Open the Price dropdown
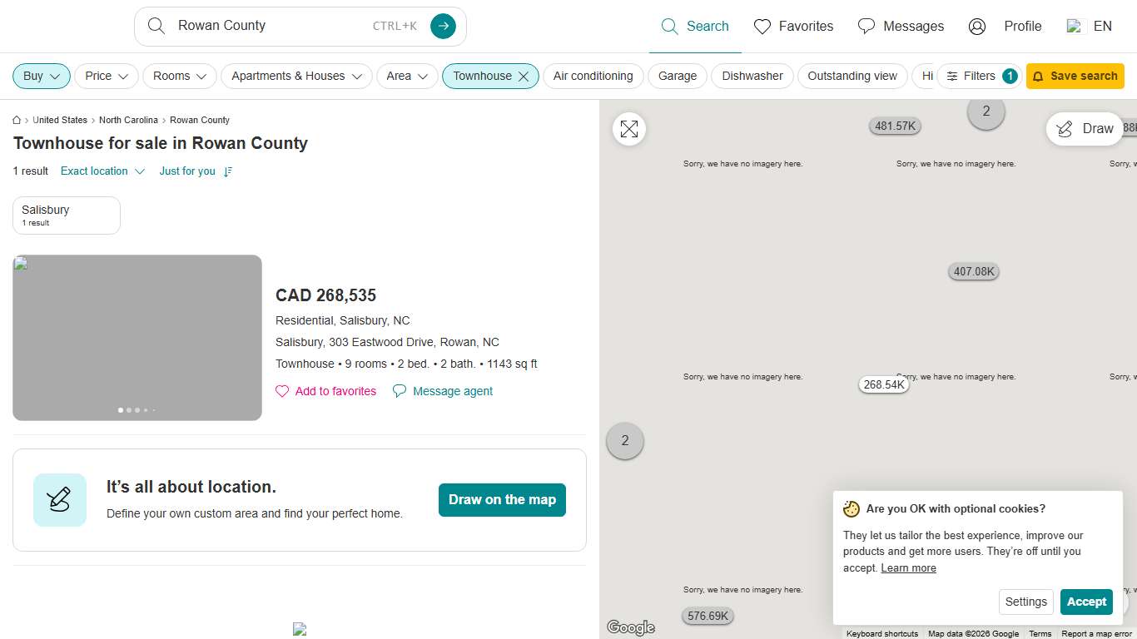1137x639 pixels. tap(107, 76)
